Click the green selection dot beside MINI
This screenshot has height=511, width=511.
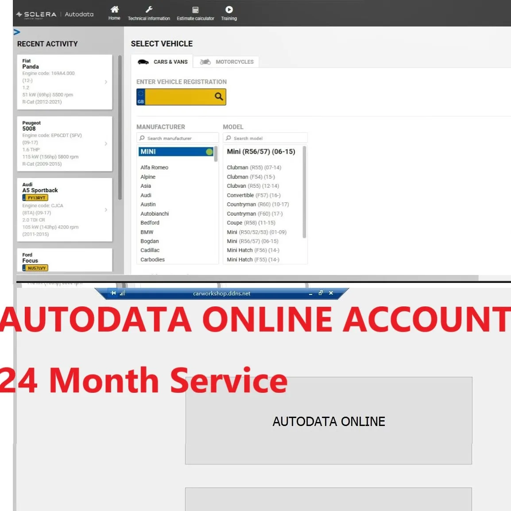point(208,151)
